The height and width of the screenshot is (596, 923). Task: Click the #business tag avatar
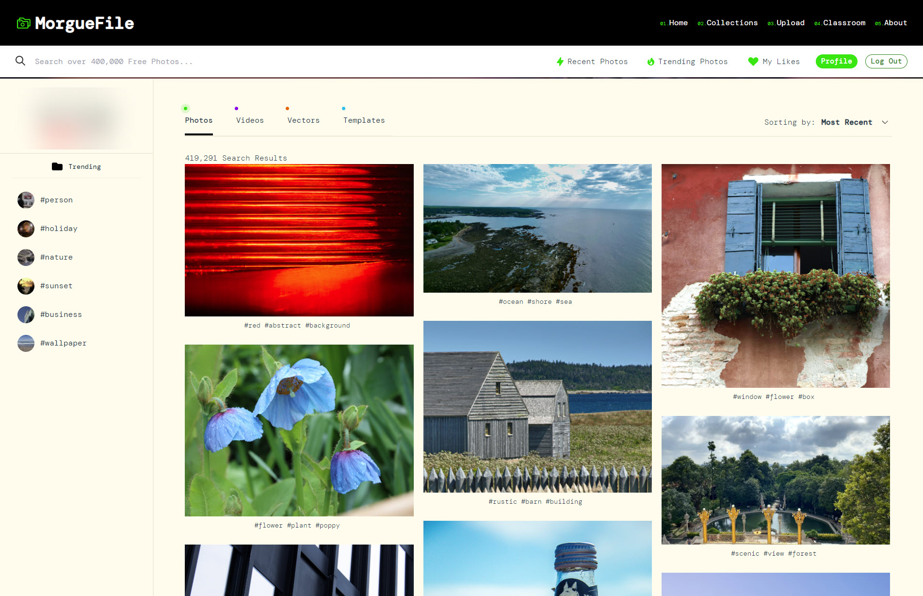pos(26,315)
